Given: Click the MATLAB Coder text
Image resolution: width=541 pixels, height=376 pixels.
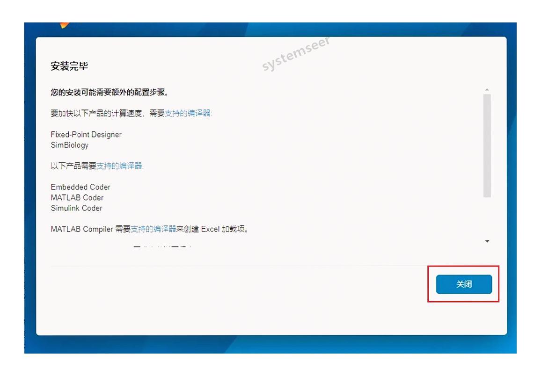Looking at the screenshot, I should pos(77,197).
